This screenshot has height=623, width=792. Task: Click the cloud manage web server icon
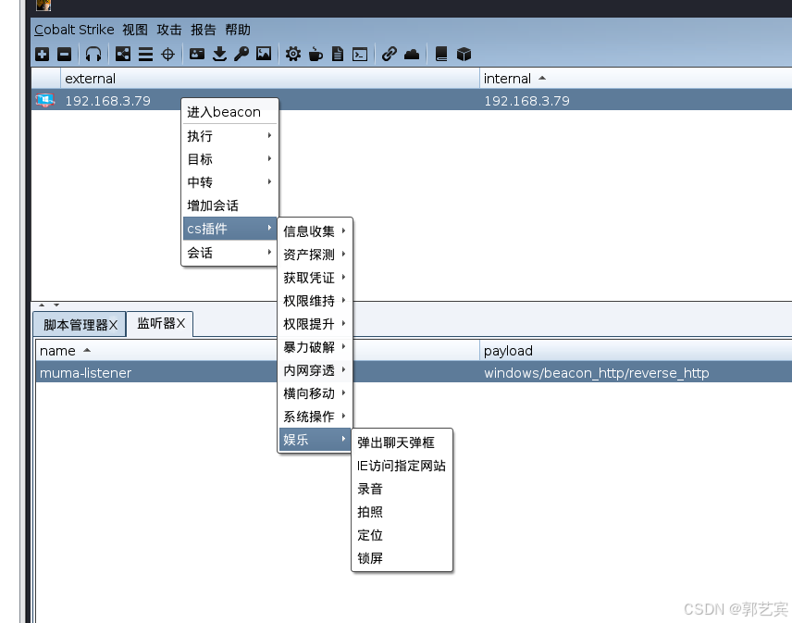click(x=412, y=54)
